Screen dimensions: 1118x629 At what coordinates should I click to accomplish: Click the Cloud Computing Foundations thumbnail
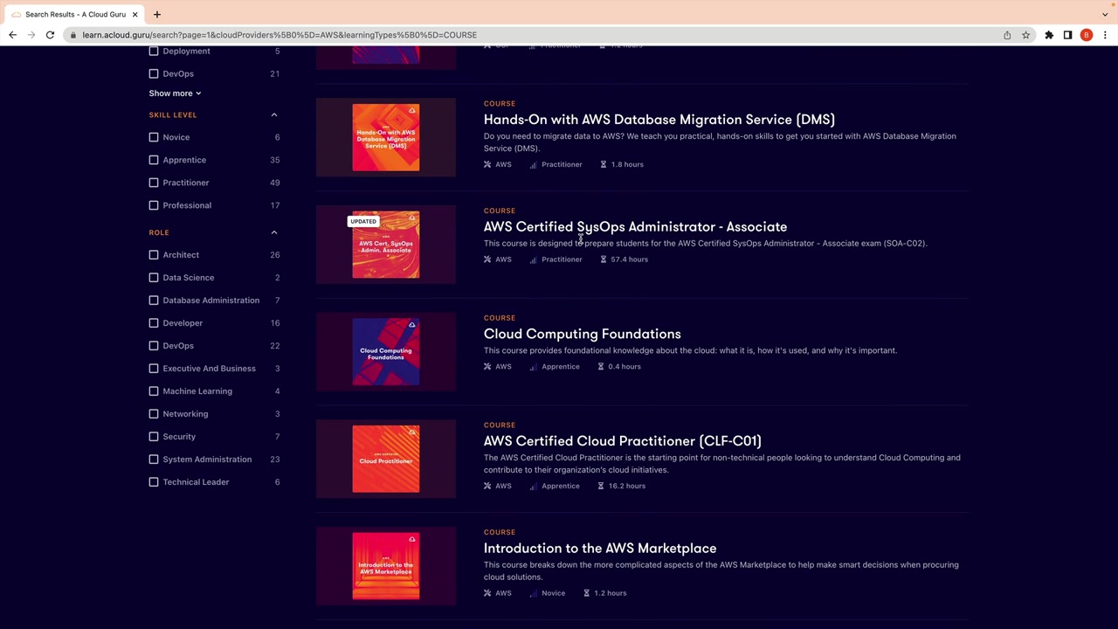[x=386, y=352]
